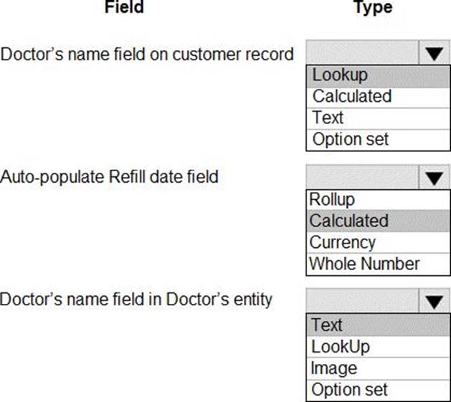Click the Doctor's name field in Doctor's entity label
This screenshot has height=402, width=451.
(x=136, y=299)
